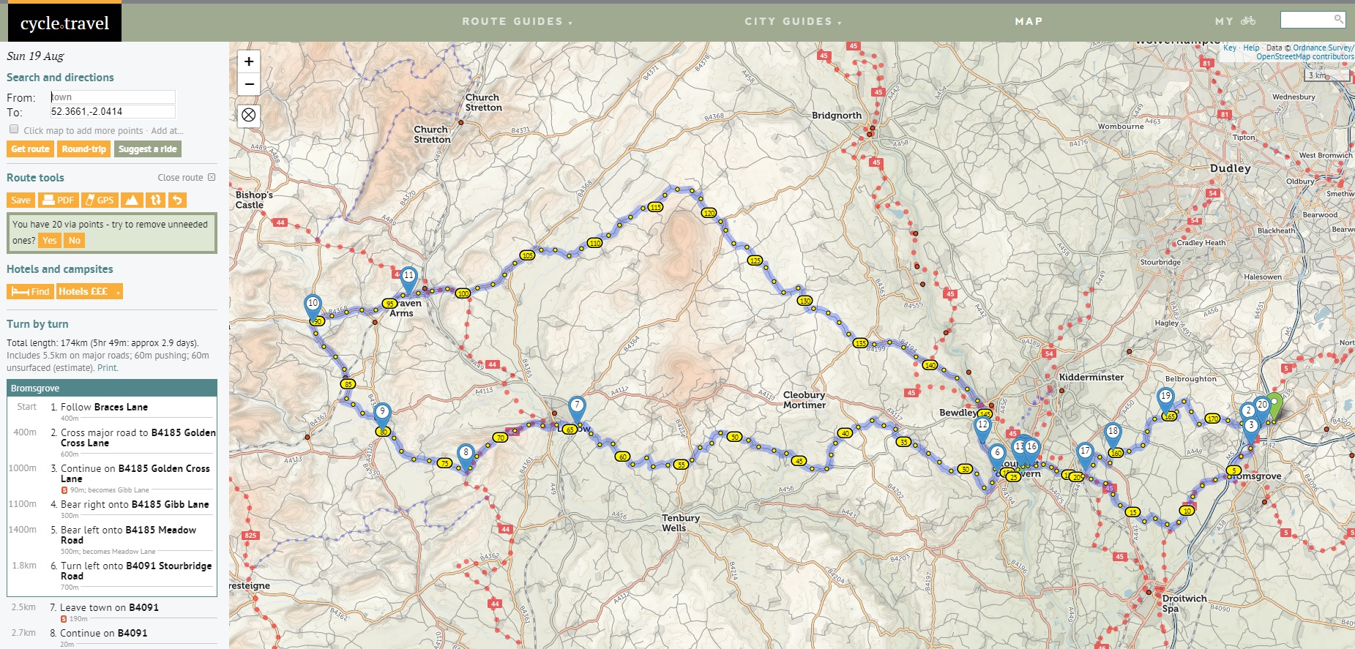Select via point marker 10 on the map

[313, 307]
